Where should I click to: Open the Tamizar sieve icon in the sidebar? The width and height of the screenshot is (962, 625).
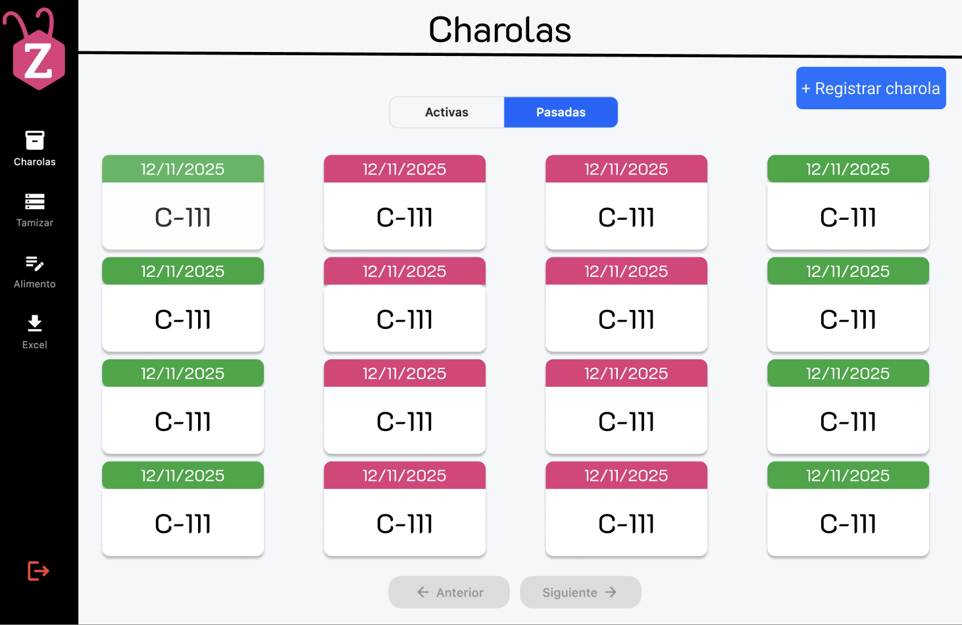click(35, 201)
